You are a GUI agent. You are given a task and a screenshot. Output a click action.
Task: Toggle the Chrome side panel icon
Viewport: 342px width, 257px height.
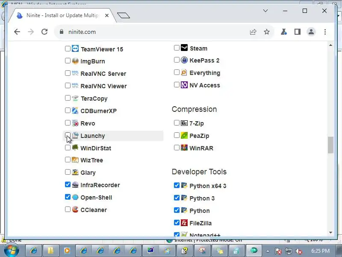coord(297,32)
